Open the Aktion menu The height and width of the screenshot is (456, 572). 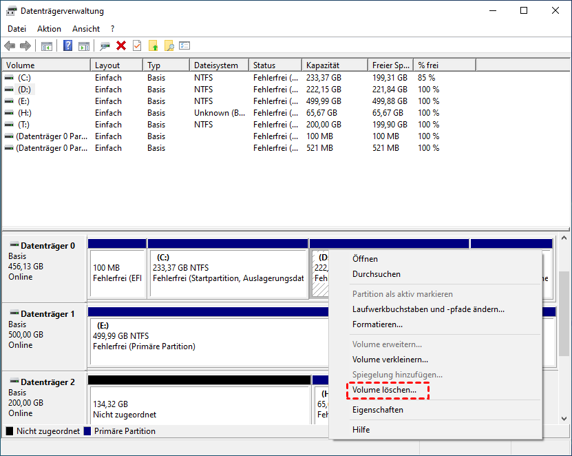point(49,29)
